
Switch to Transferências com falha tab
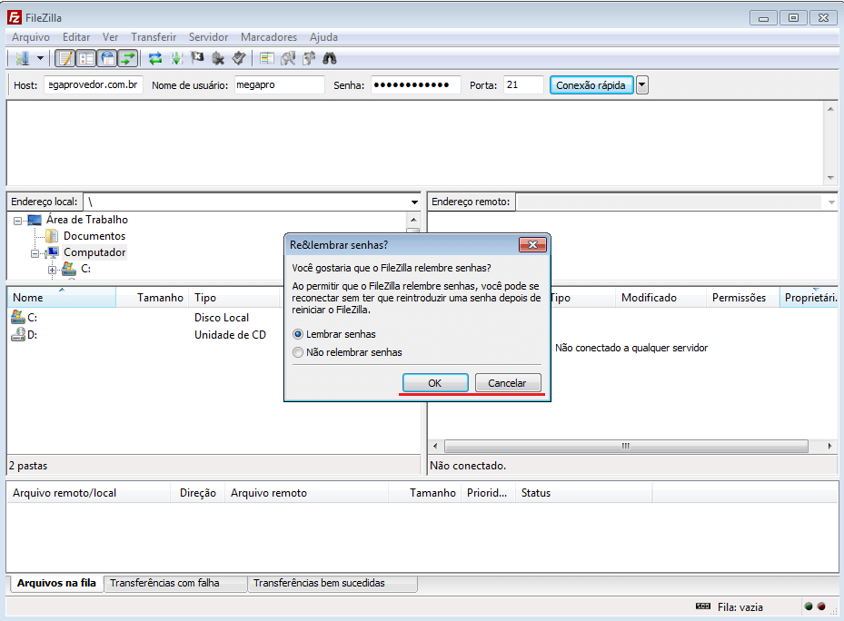164,584
